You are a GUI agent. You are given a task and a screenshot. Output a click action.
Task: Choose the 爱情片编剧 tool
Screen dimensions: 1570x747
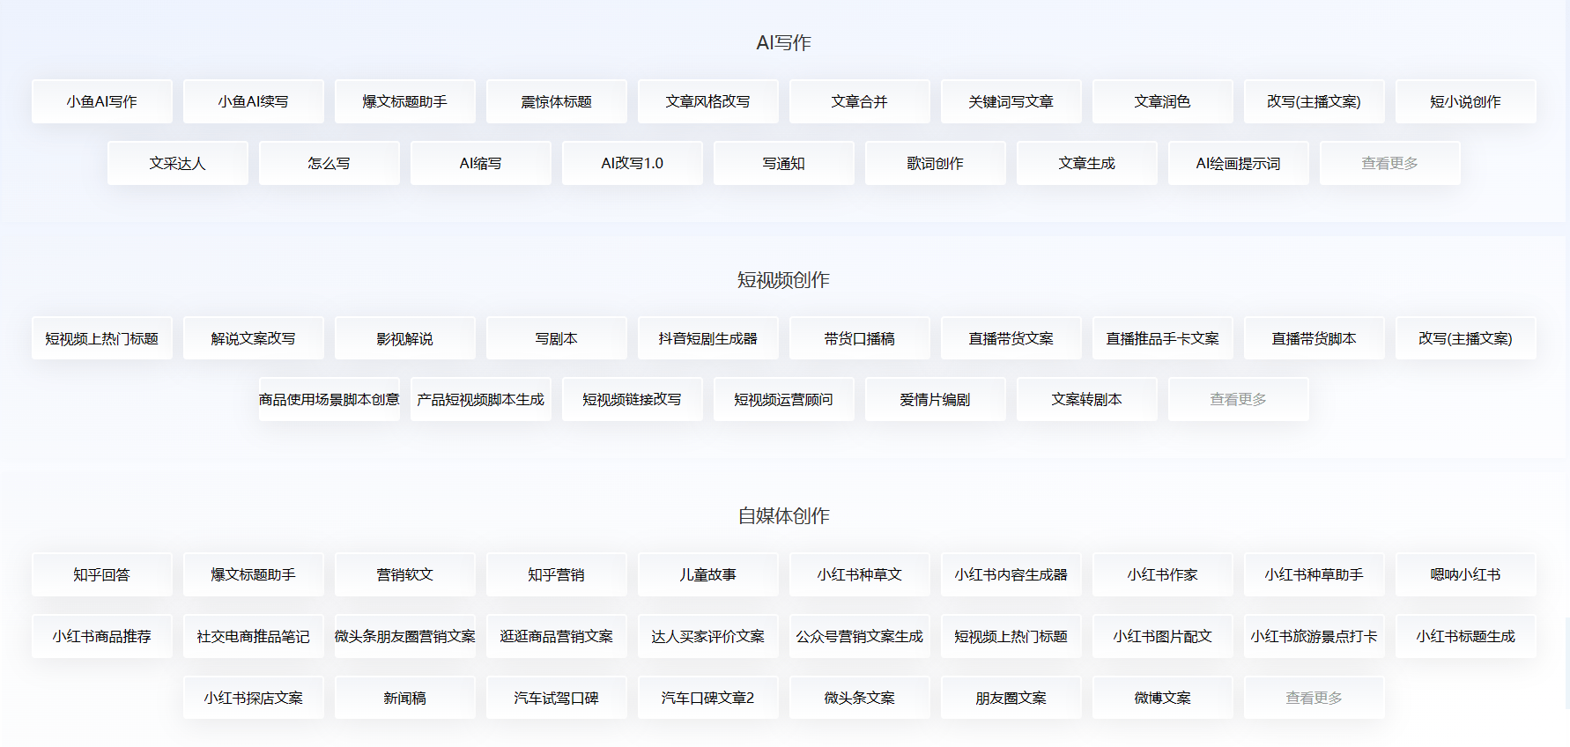936,399
